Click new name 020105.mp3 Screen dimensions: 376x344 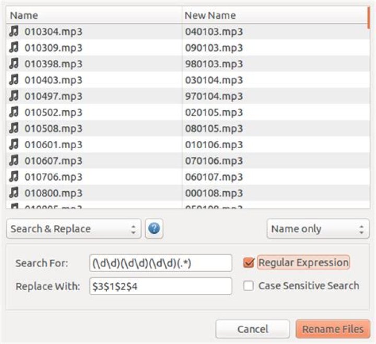214,112
